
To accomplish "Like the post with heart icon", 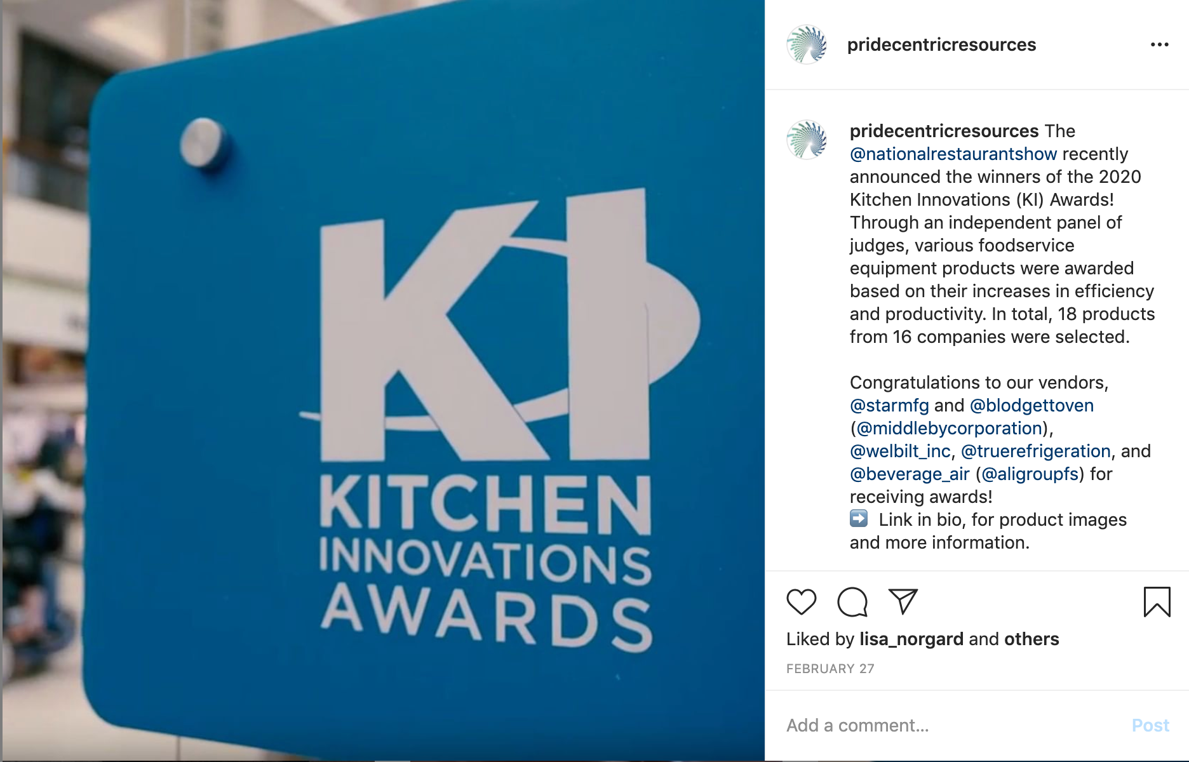I will 801,601.
